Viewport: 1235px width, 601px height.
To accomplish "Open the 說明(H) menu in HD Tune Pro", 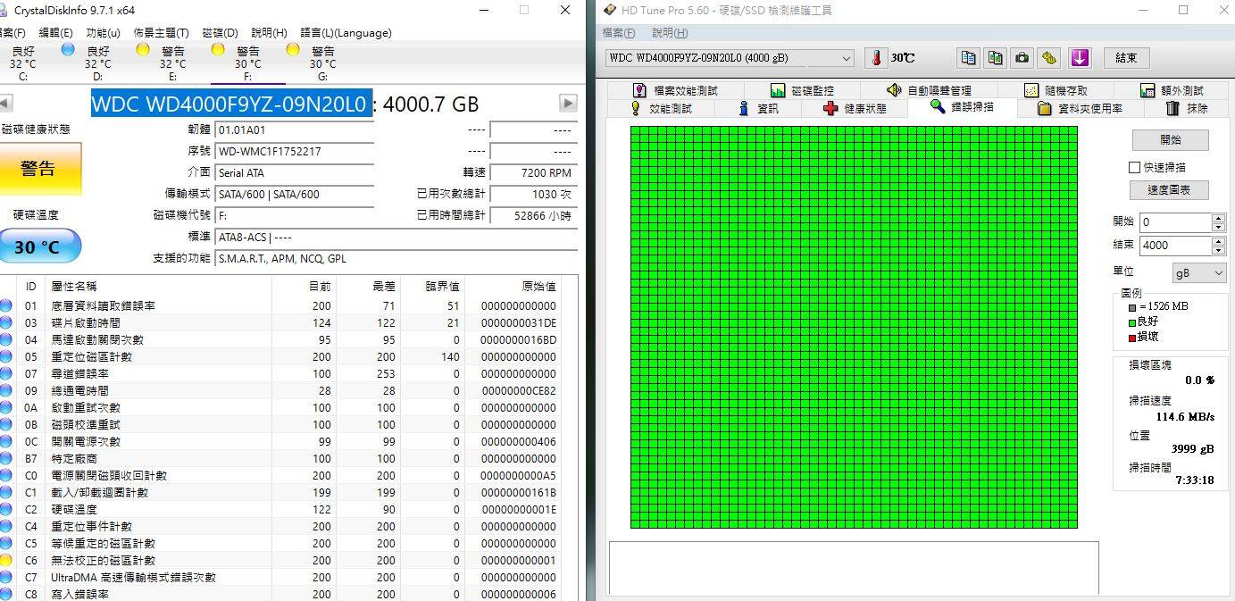I will coord(670,33).
